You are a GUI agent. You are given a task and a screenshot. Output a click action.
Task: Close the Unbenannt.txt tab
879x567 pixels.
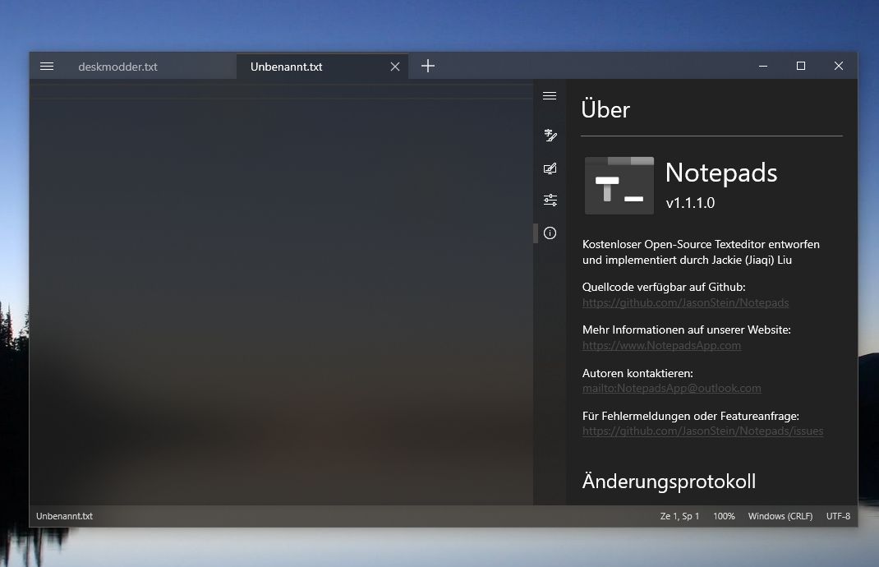click(395, 67)
